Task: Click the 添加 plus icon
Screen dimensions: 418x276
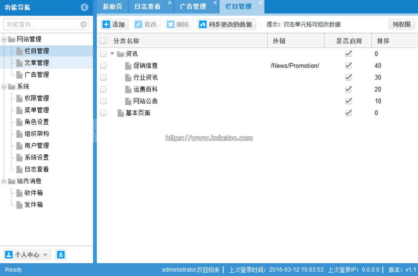Action: (x=106, y=25)
